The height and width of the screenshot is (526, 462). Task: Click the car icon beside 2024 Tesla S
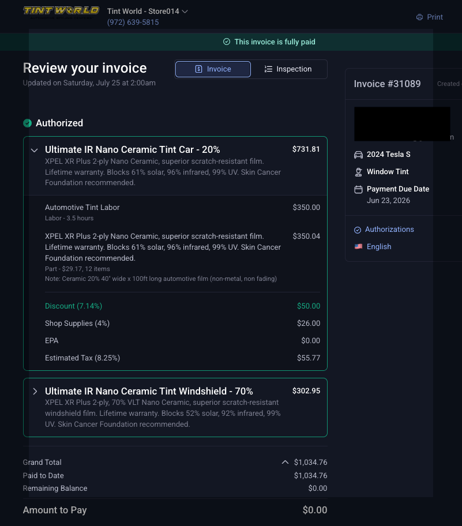[358, 155]
